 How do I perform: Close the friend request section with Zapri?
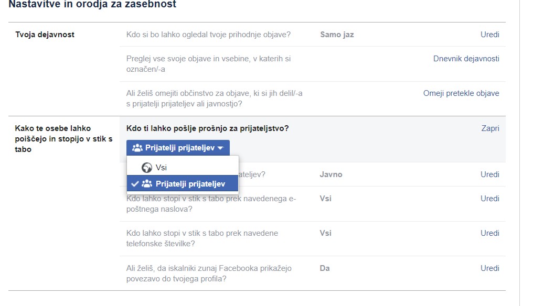[490, 128]
